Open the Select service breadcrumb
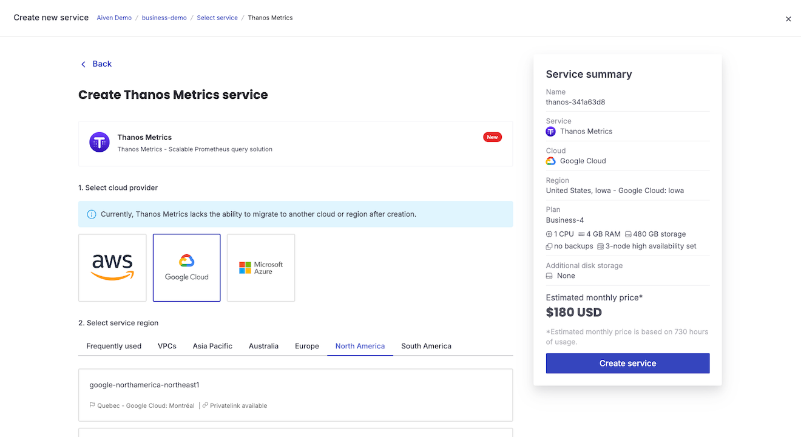Viewport: 801px width, 437px height. click(x=217, y=18)
